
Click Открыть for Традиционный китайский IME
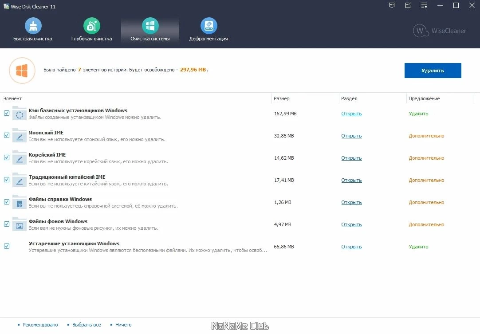(x=351, y=181)
